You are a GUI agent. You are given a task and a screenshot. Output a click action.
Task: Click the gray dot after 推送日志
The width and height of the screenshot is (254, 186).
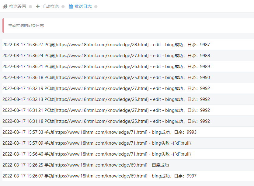point(96,7)
